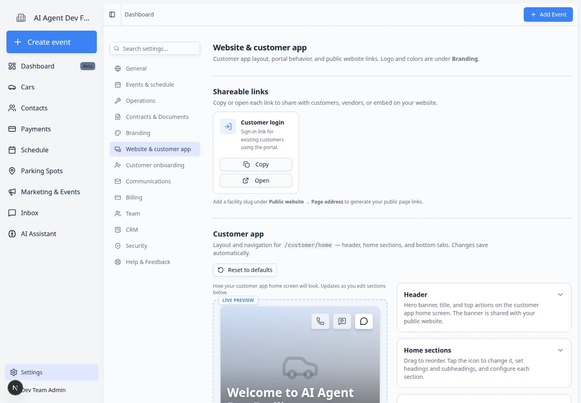Screen dimensions: 581x403
Task: Open Team settings
Action: 155,214
